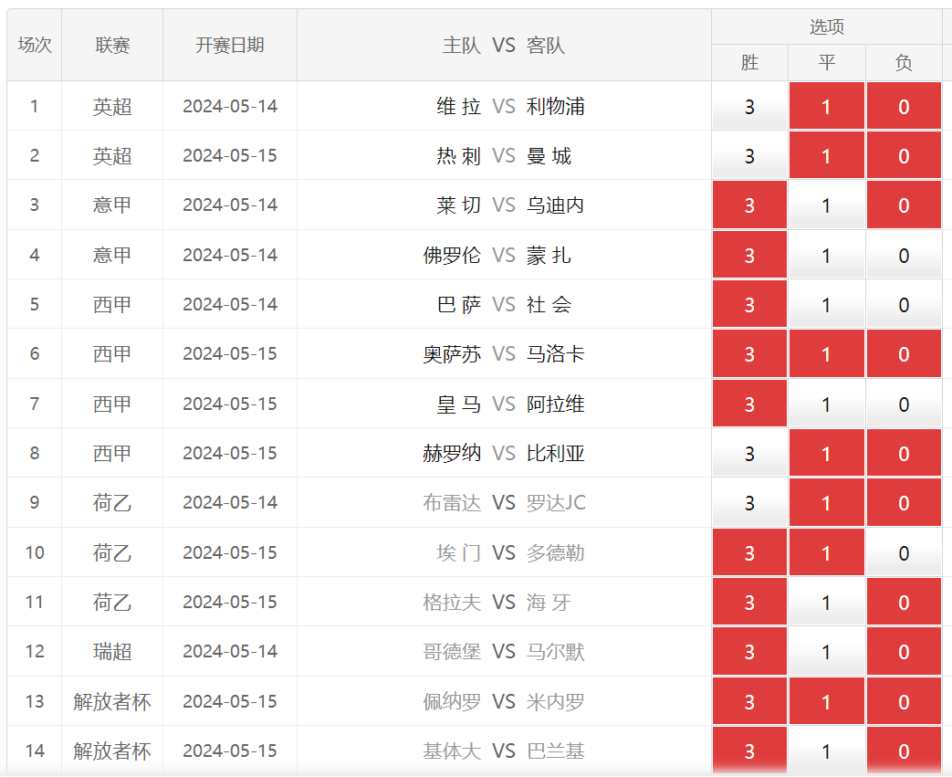Toggle win option 3 for 格拉夫 VS 海牙
952x777 pixels.
[749, 602]
